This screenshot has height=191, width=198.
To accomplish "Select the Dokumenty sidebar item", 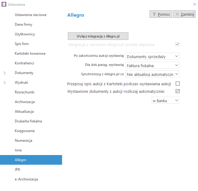I will (24, 73).
